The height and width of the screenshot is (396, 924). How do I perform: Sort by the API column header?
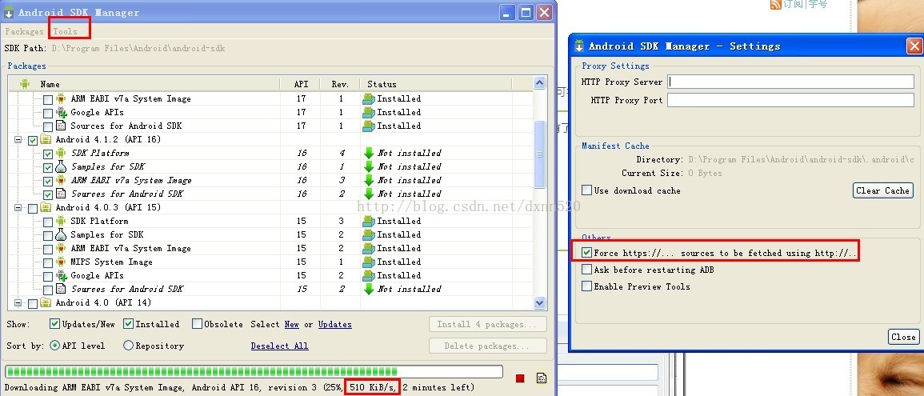(301, 84)
